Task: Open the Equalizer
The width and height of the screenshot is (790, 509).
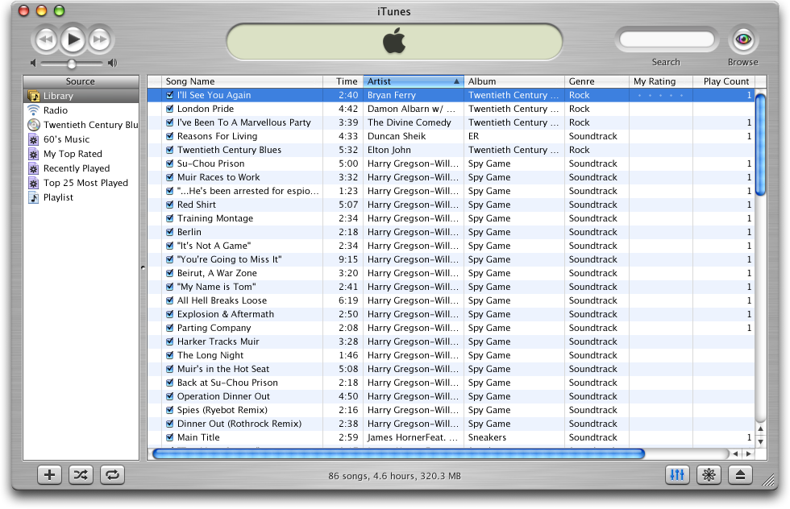Action: [x=677, y=475]
